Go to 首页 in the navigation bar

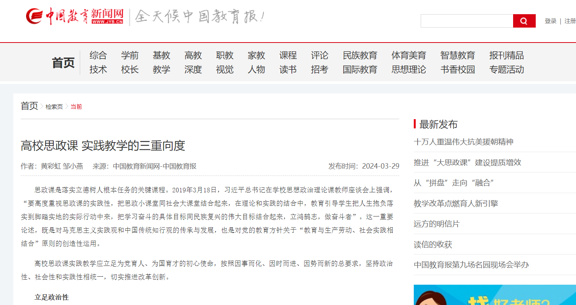tap(63, 63)
